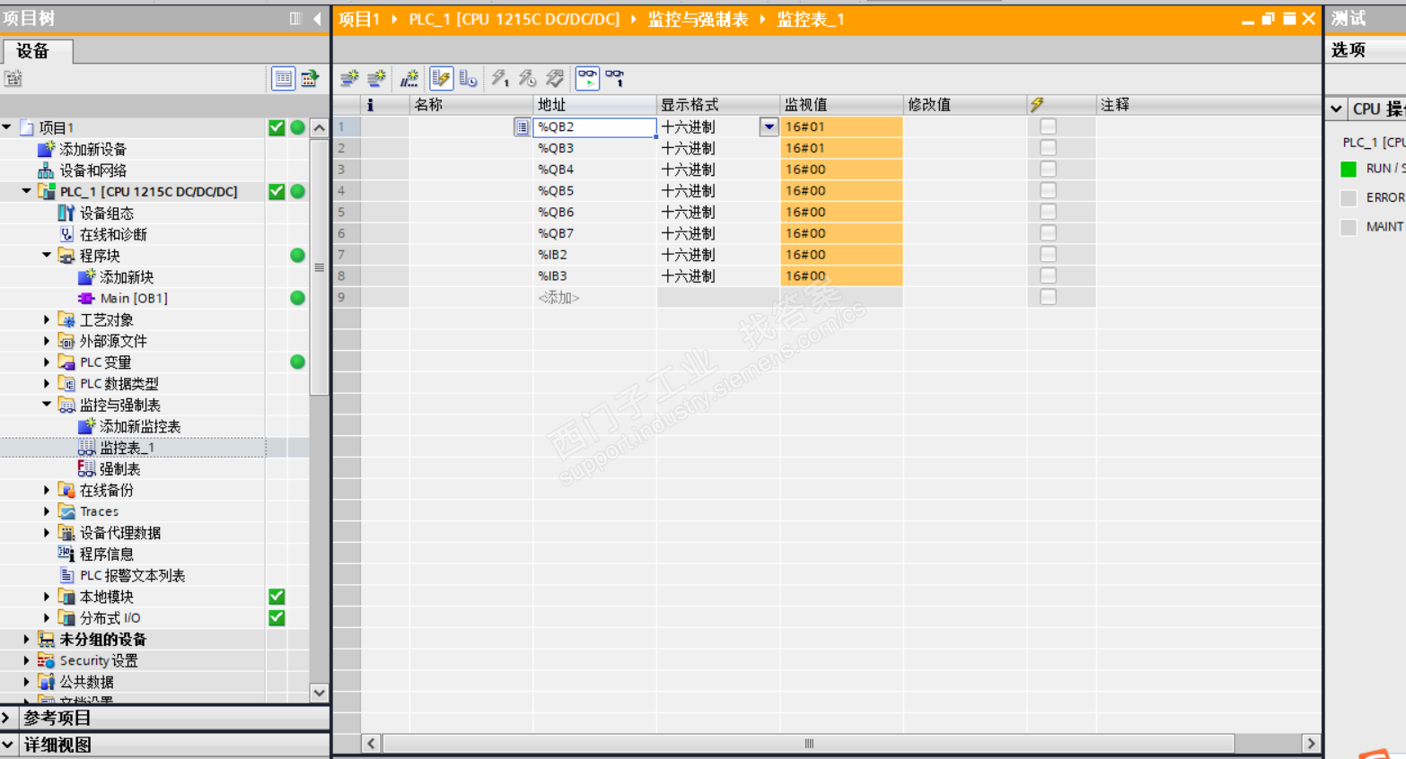1406x759 pixels.
Task: Collapse the 程序块 folder
Action: [x=47, y=256]
